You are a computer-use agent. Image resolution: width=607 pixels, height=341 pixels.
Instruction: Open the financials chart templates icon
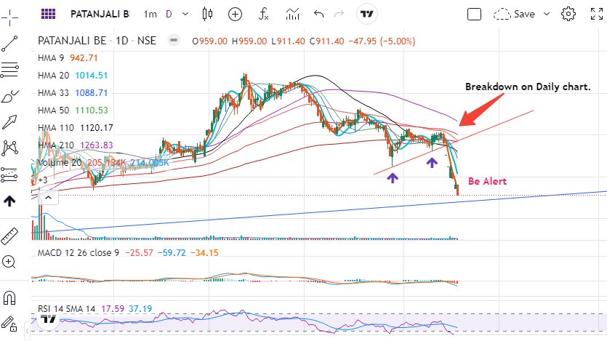(x=293, y=15)
